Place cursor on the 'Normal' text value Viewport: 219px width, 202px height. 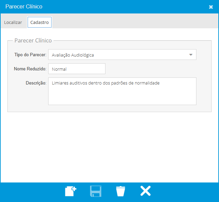pyautogui.click(x=59, y=69)
